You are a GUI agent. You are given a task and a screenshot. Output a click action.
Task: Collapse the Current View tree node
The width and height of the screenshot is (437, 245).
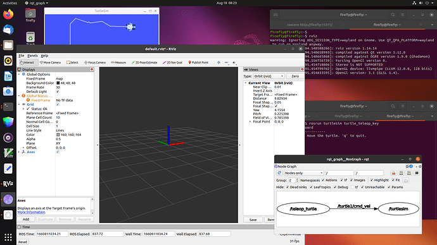[x=246, y=83]
